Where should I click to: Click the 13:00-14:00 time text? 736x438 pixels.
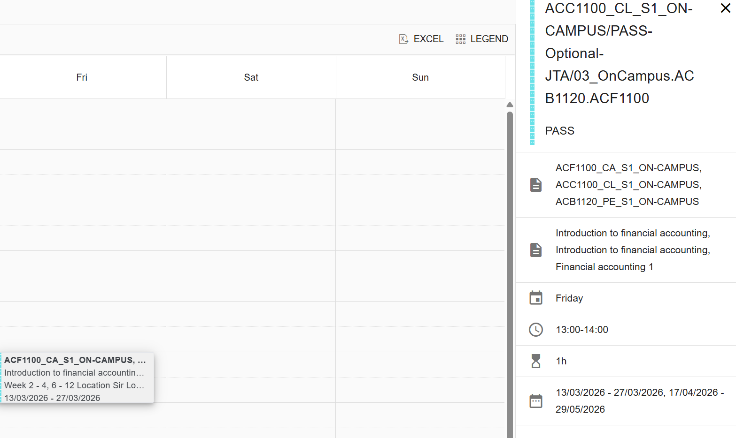582,330
